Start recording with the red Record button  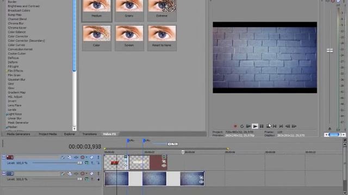(235, 126)
